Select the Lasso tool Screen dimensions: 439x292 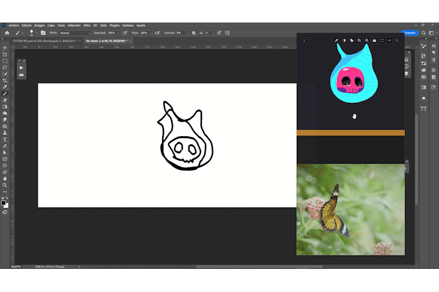click(x=5, y=68)
